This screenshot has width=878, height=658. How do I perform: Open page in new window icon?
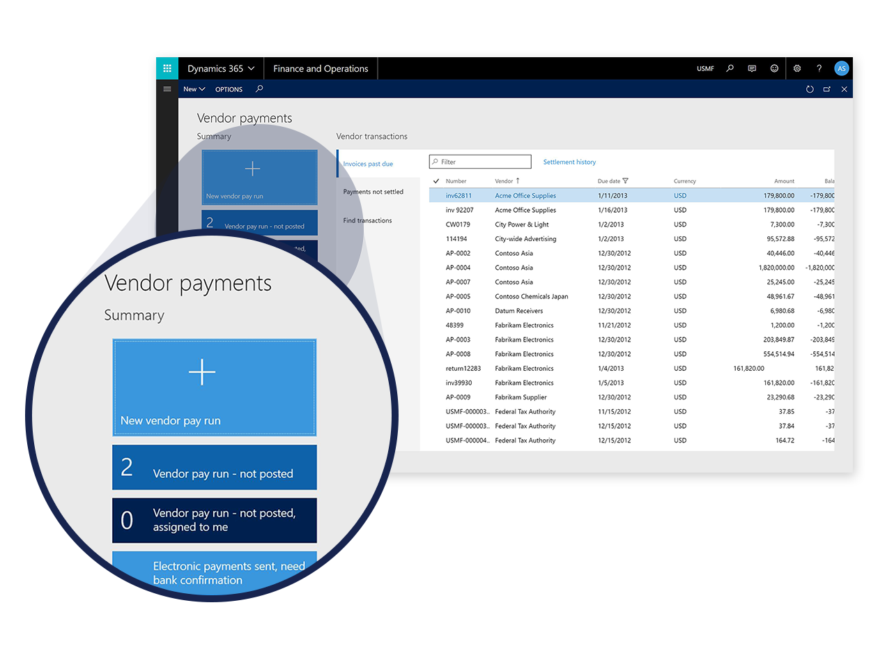(827, 89)
